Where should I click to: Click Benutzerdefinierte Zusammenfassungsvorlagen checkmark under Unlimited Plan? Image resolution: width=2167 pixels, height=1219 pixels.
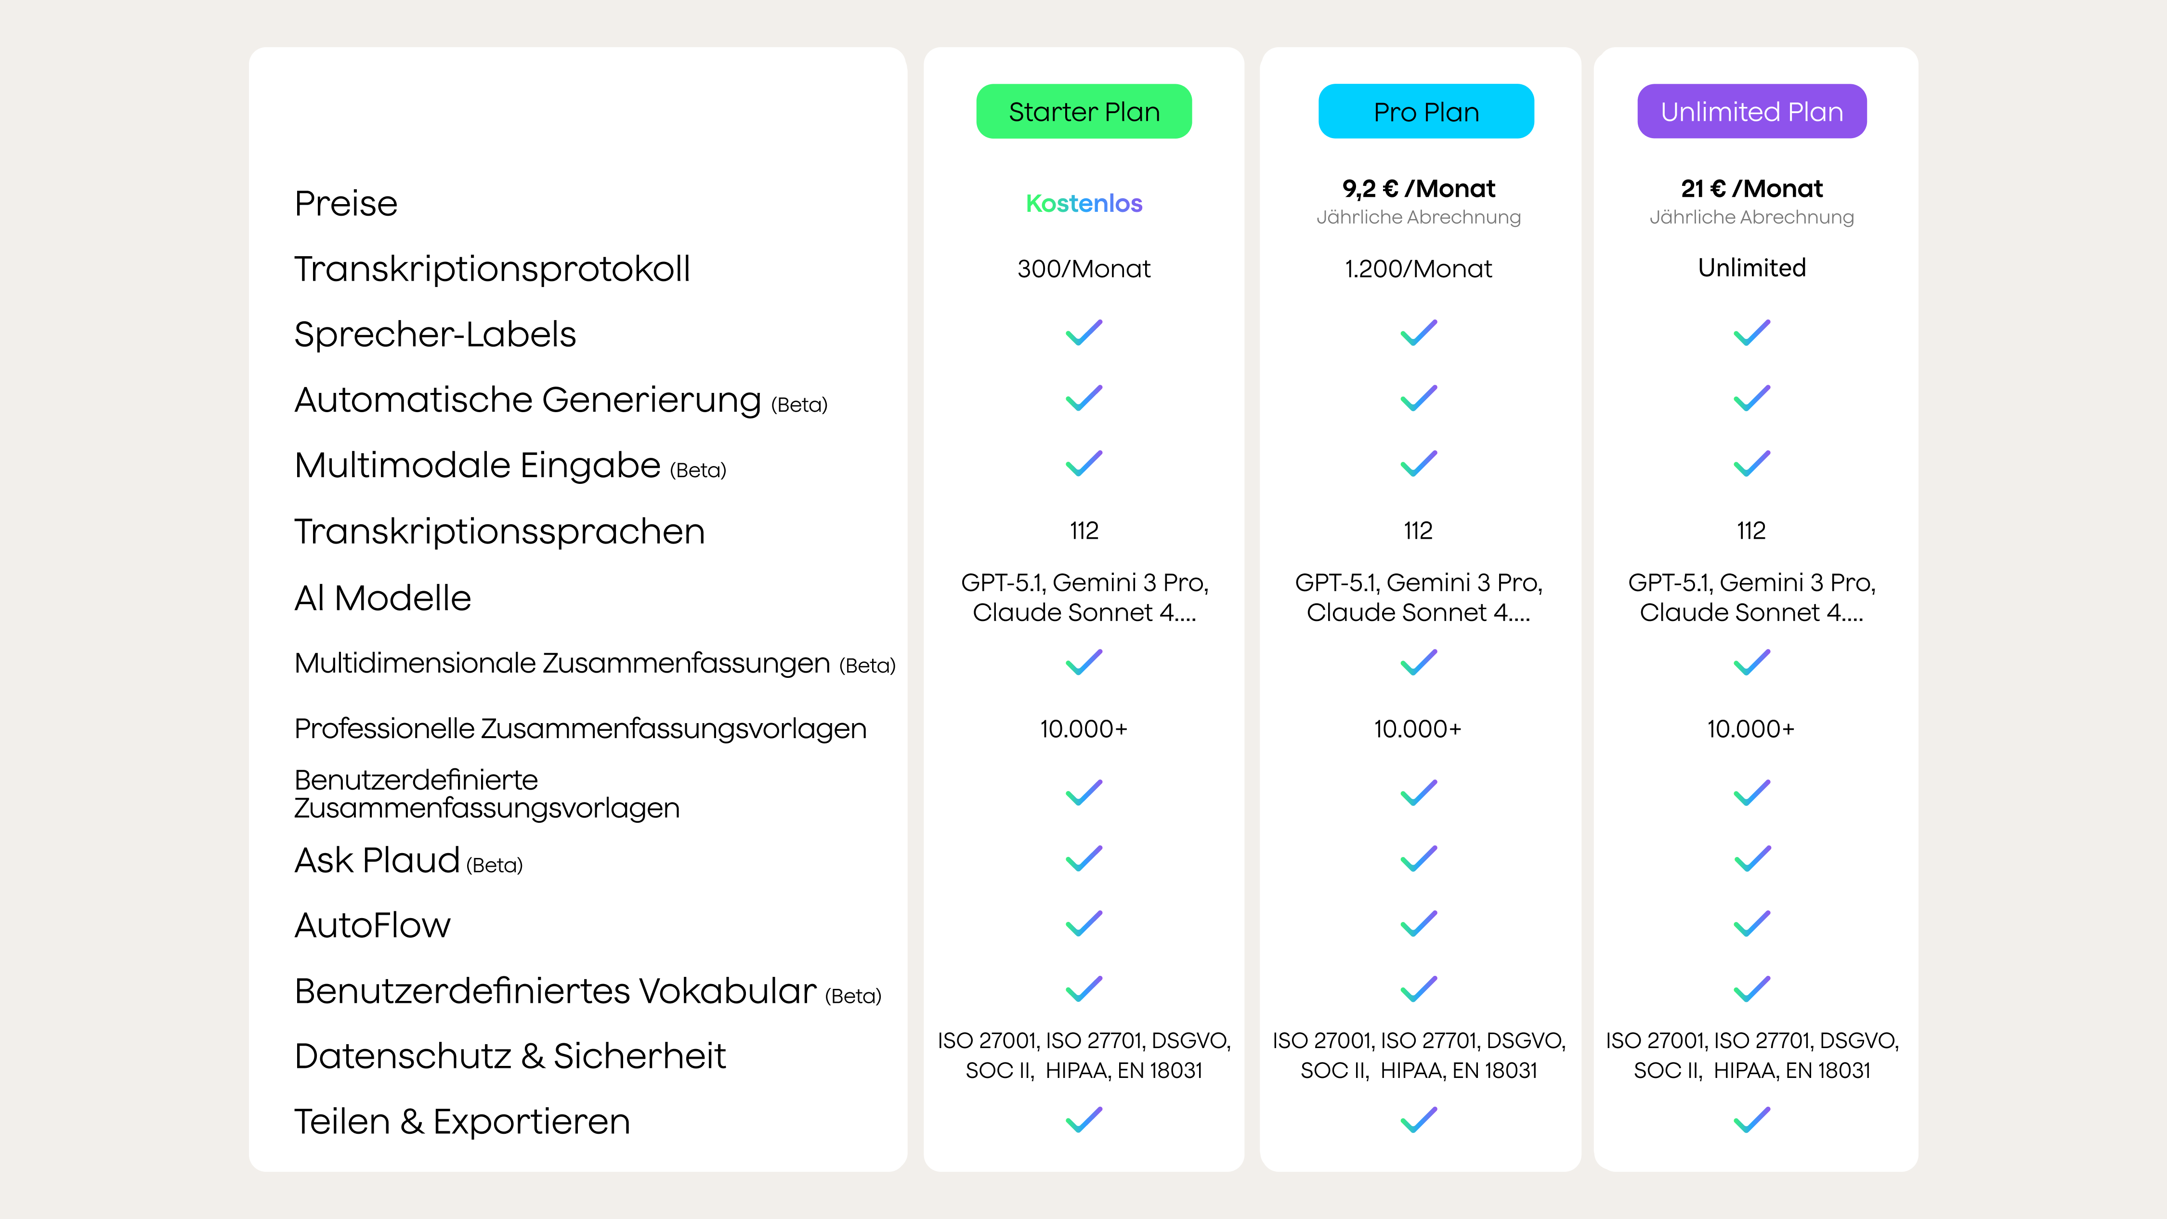[x=1751, y=793]
